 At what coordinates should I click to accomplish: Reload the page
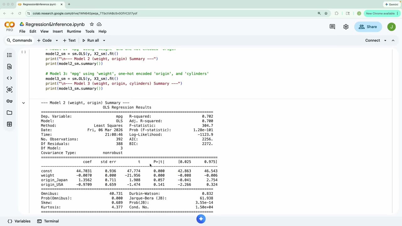pos(19,13)
